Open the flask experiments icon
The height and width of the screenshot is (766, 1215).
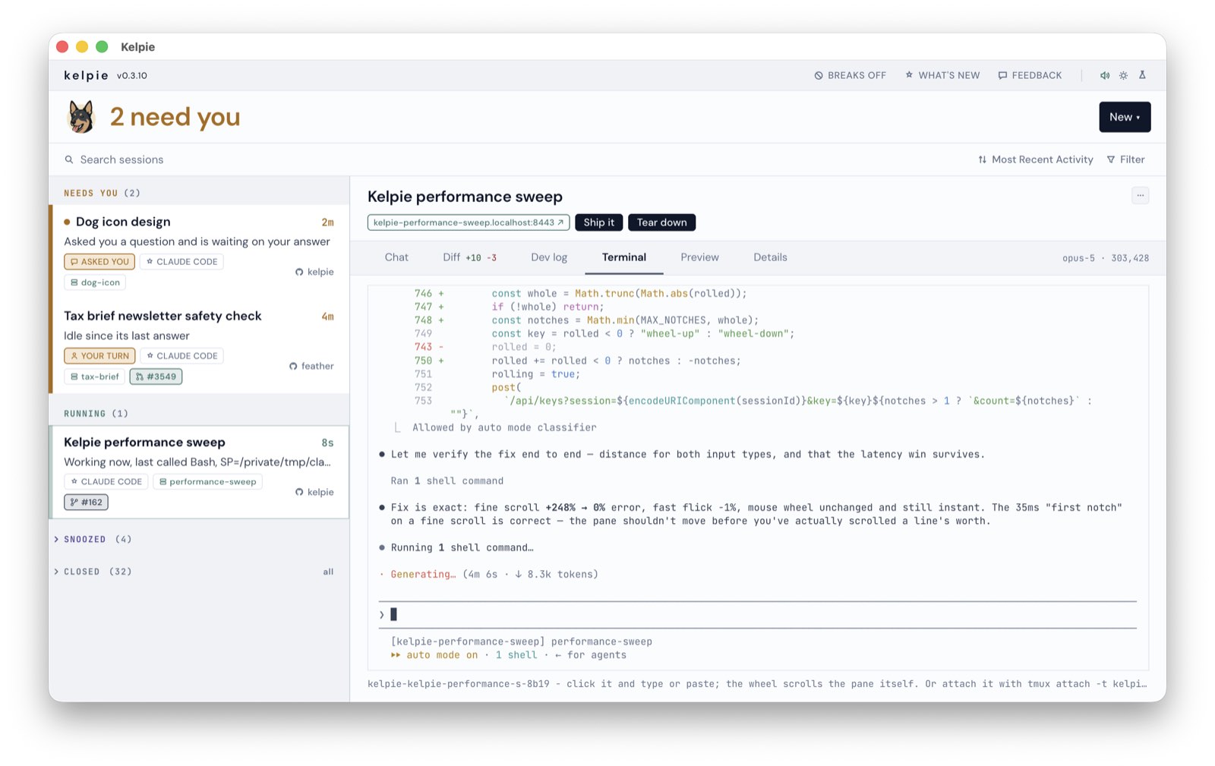click(1142, 75)
